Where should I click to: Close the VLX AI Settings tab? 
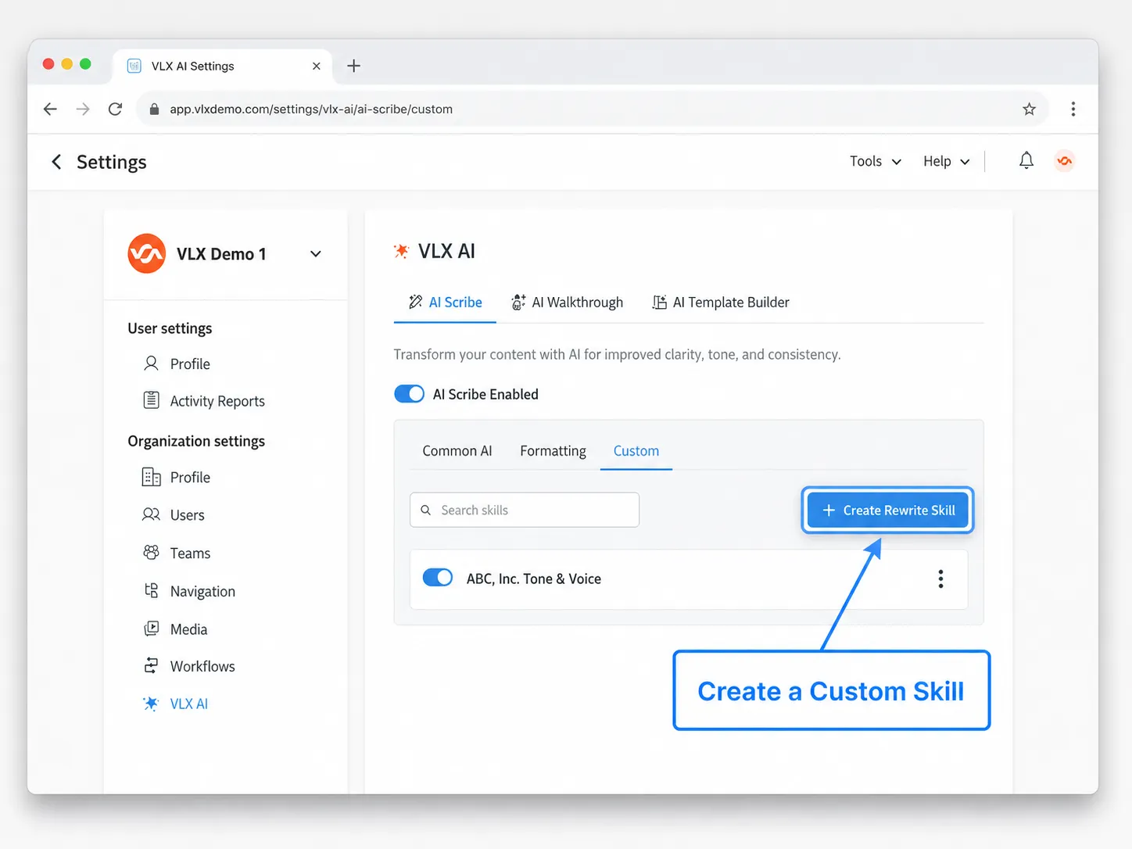[317, 66]
